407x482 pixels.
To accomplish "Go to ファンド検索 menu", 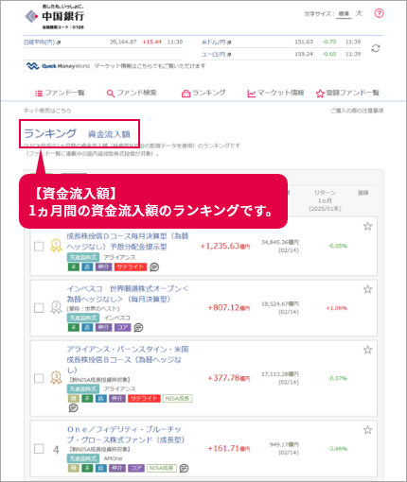I will tap(132, 93).
